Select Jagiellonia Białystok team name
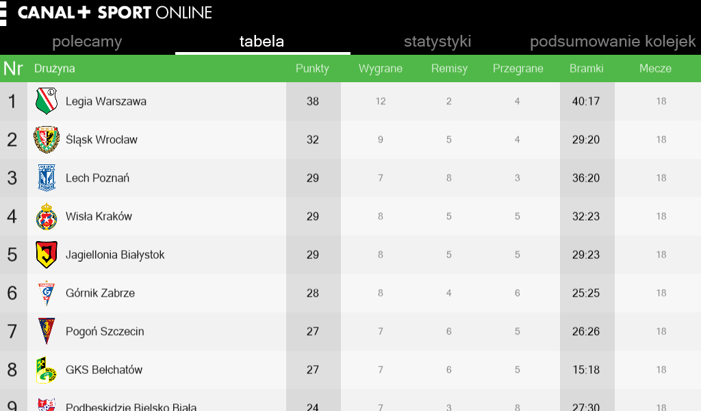The height and width of the screenshot is (411, 701). [x=115, y=255]
